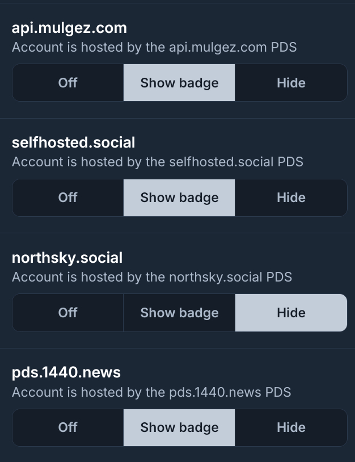This screenshot has height=462, width=355.
Task: Click the api.mulgez.com PDS description text
Action: [x=154, y=47]
